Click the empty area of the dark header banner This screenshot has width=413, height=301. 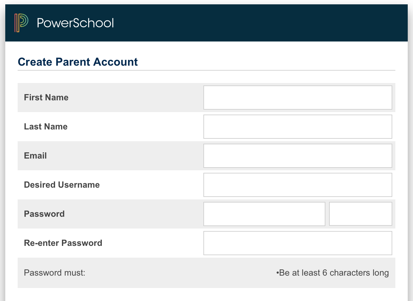[x=260, y=23]
